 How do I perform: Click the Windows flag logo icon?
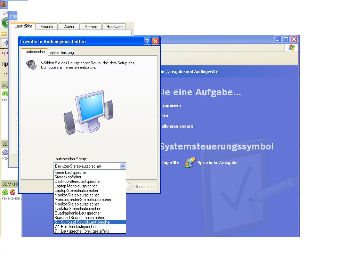tap(292, 48)
